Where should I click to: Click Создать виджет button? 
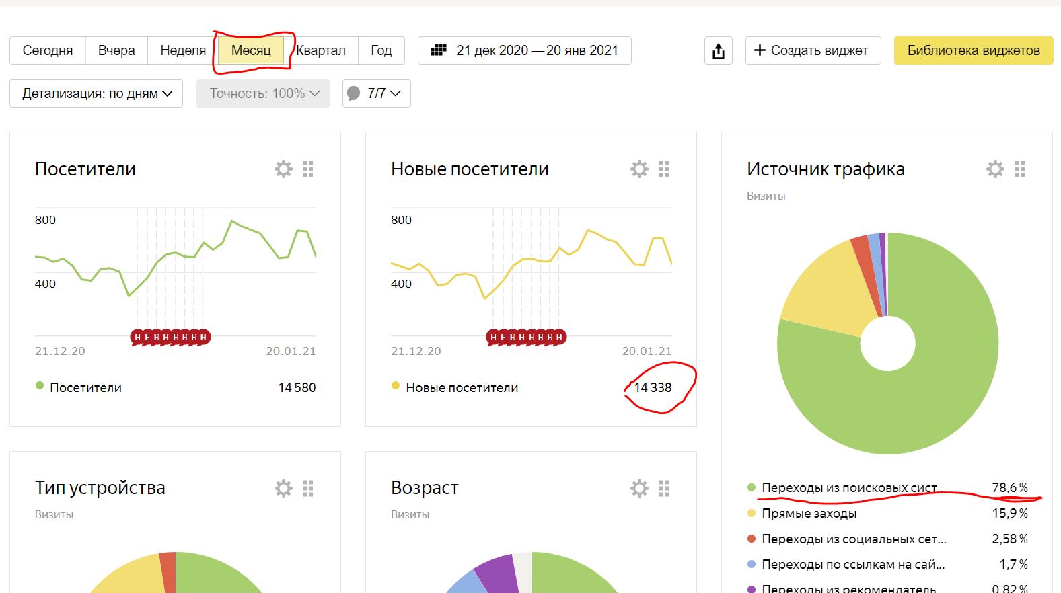[x=812, y=50]
